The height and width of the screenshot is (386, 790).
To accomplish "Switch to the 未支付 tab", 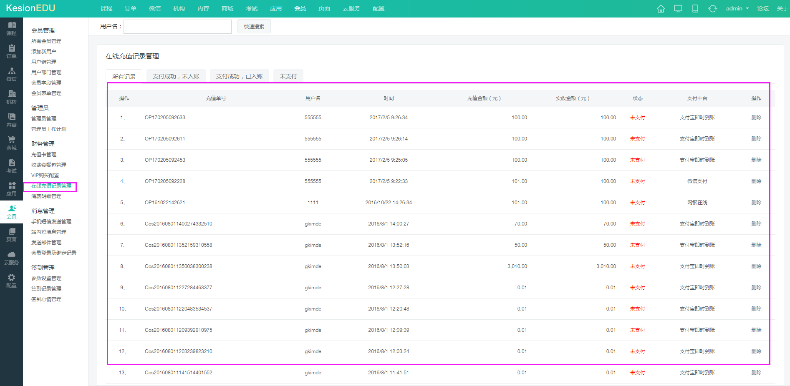I will (288, 76).
